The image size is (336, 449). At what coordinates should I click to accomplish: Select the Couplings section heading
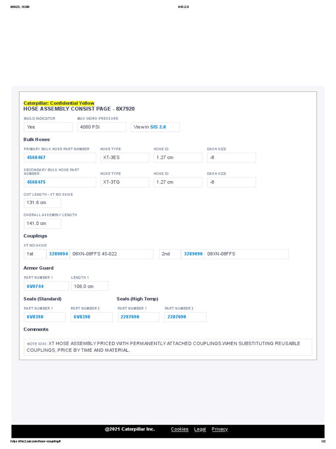click(x=35, y=236)
